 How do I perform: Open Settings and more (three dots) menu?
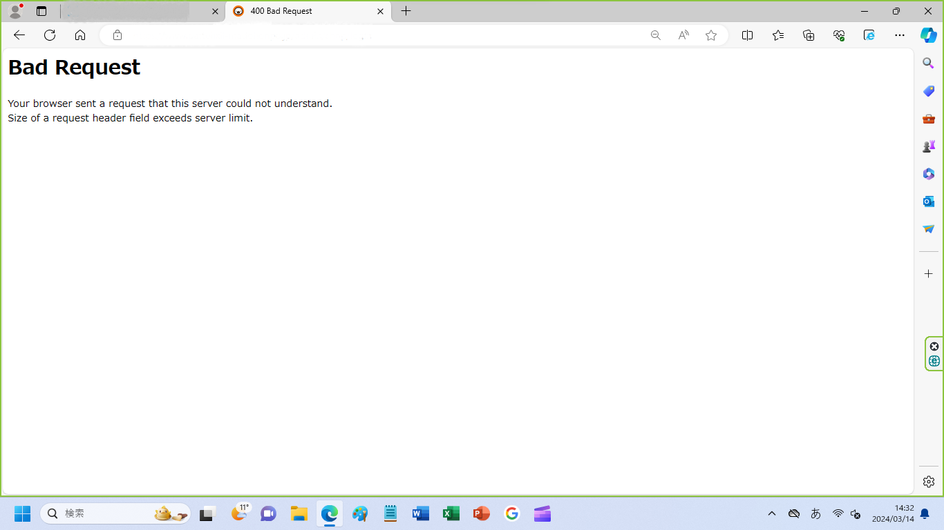click(899, 35)
